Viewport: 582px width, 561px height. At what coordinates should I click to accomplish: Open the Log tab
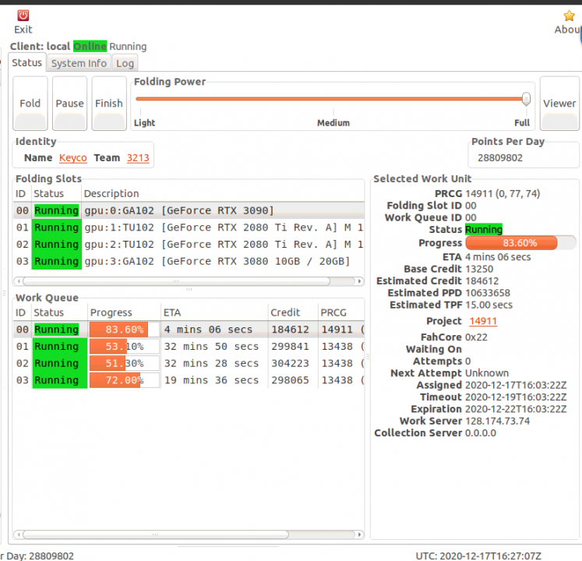tap(125, 63)
